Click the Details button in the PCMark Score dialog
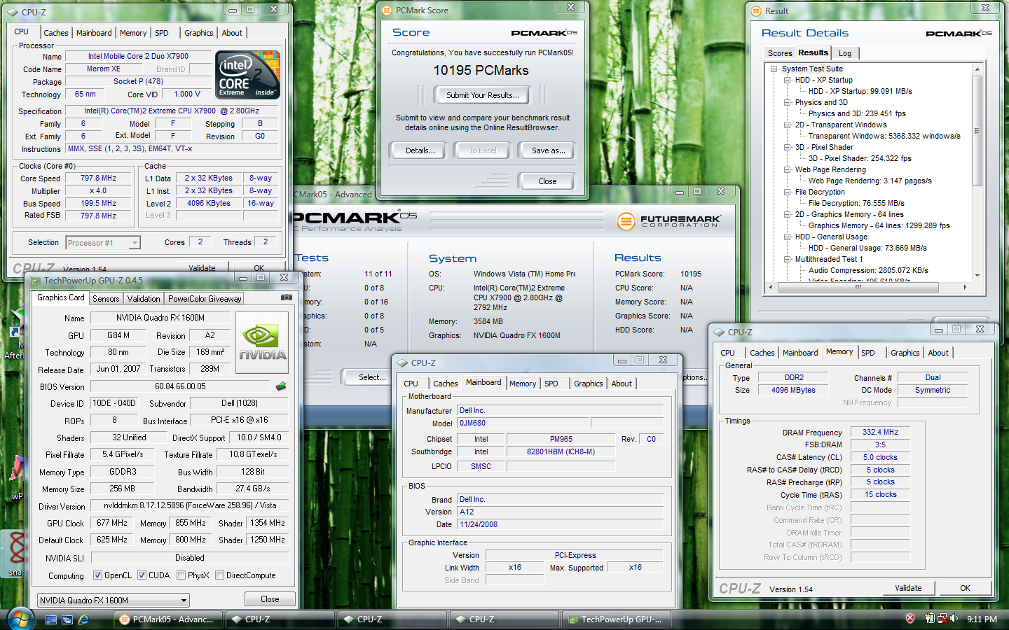Image resolution: width=1009 pixels, height=630 pixels. [420, 150]
